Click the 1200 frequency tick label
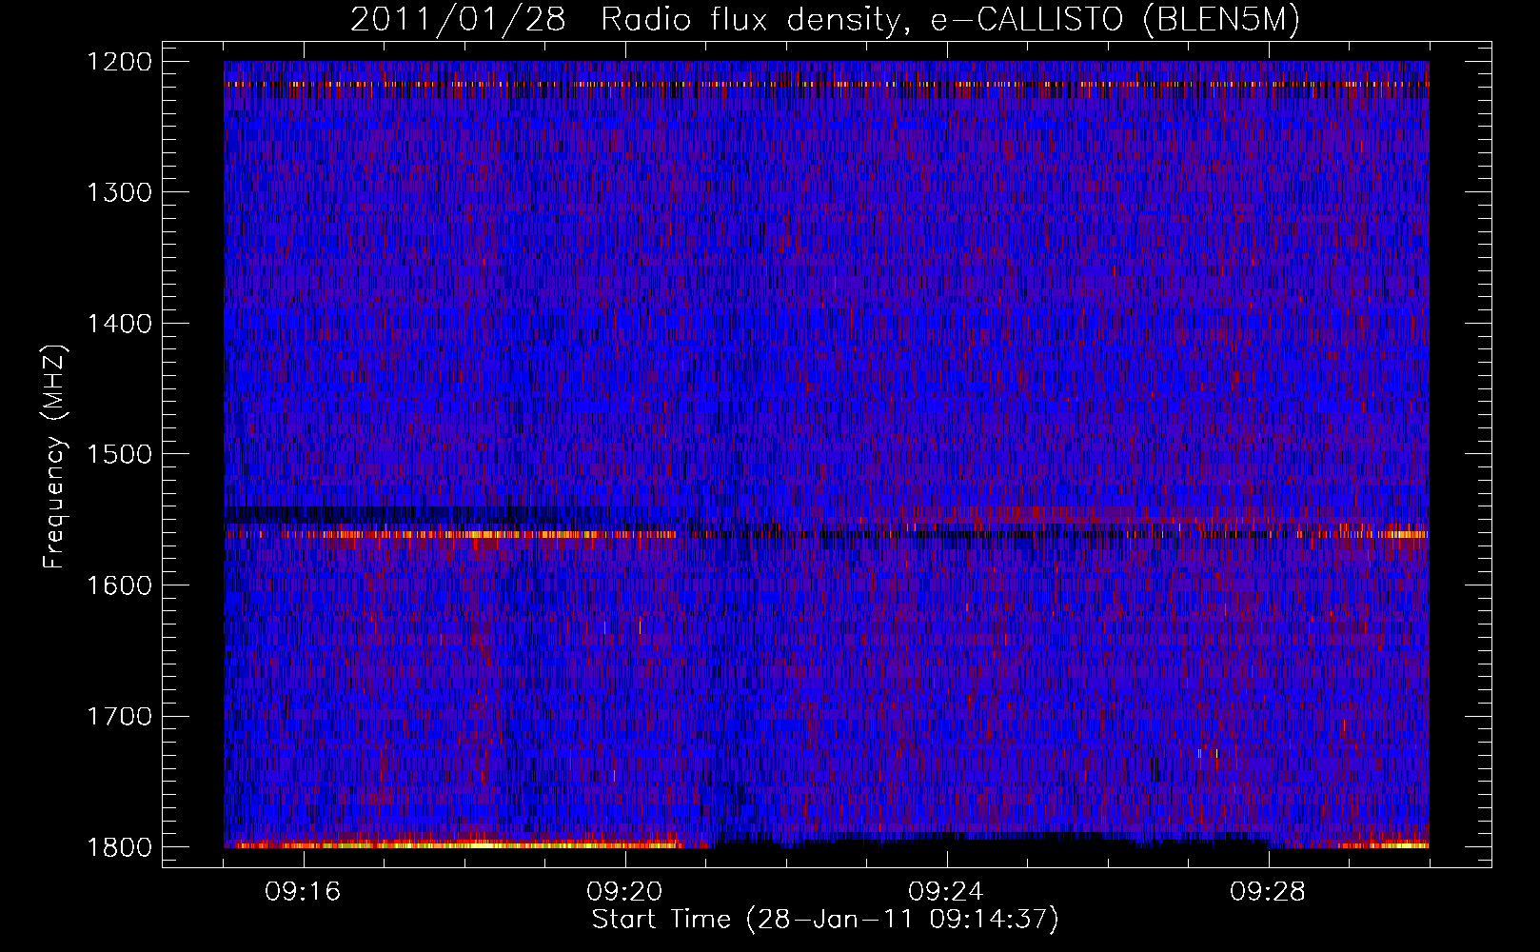 tap(119, 62)
